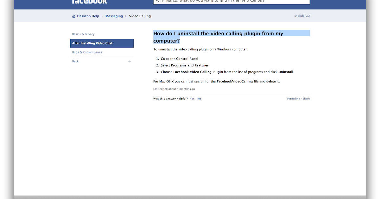Viewport: 380px width, 199px height.
Task: Click the back arrow icon in sidebar
Action: [130, 62]
